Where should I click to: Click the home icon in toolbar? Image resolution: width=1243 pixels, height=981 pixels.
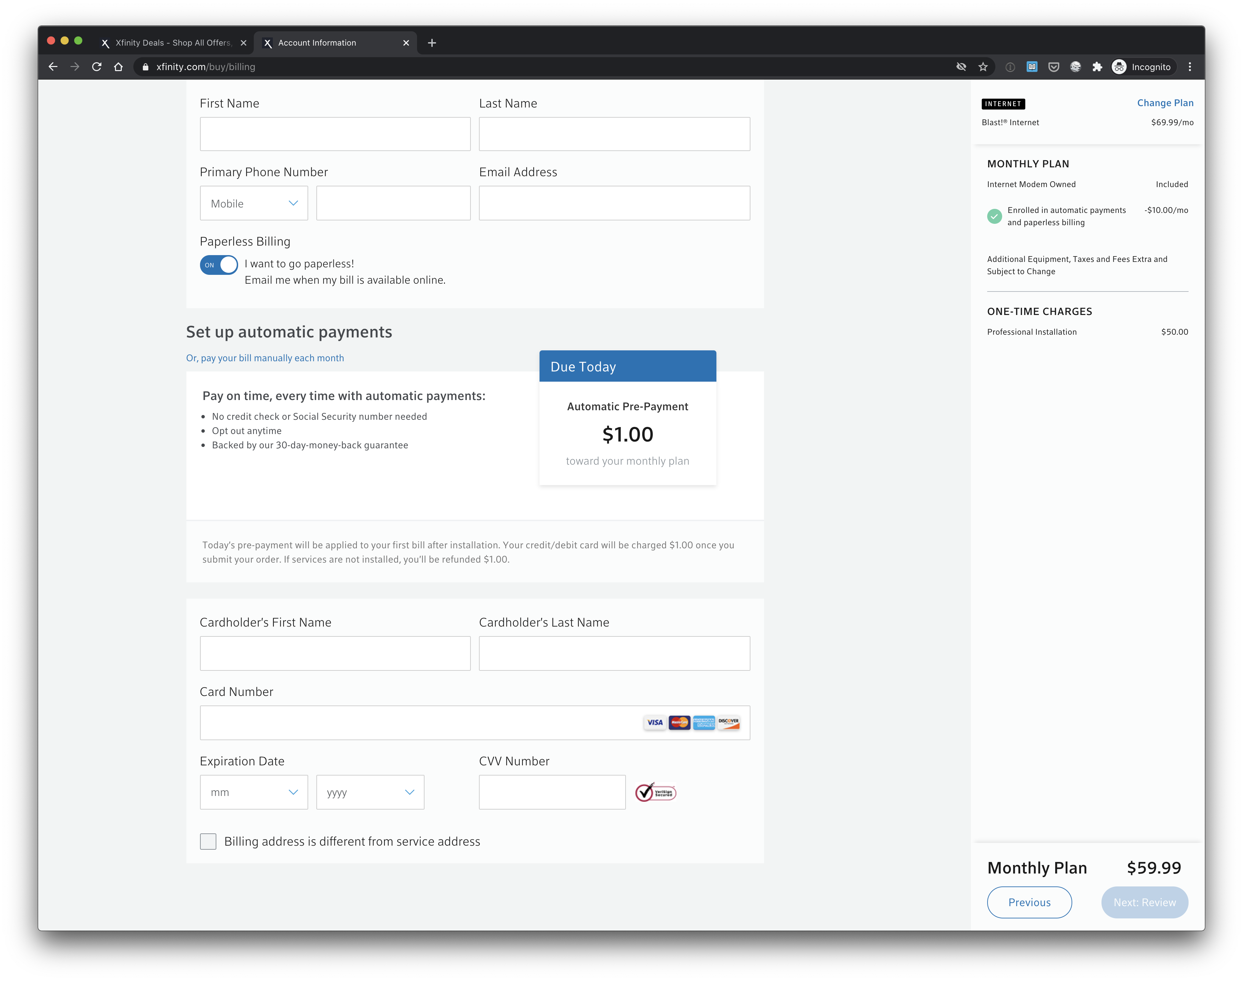[118, 67]
